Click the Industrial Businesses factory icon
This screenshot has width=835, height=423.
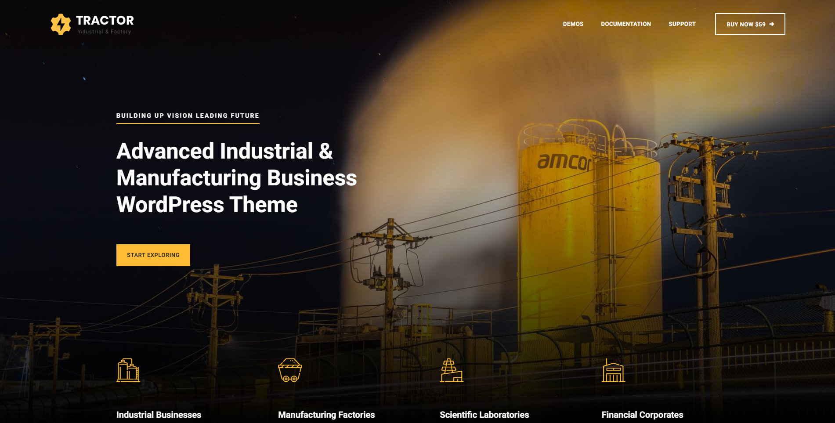coord(128,370)
